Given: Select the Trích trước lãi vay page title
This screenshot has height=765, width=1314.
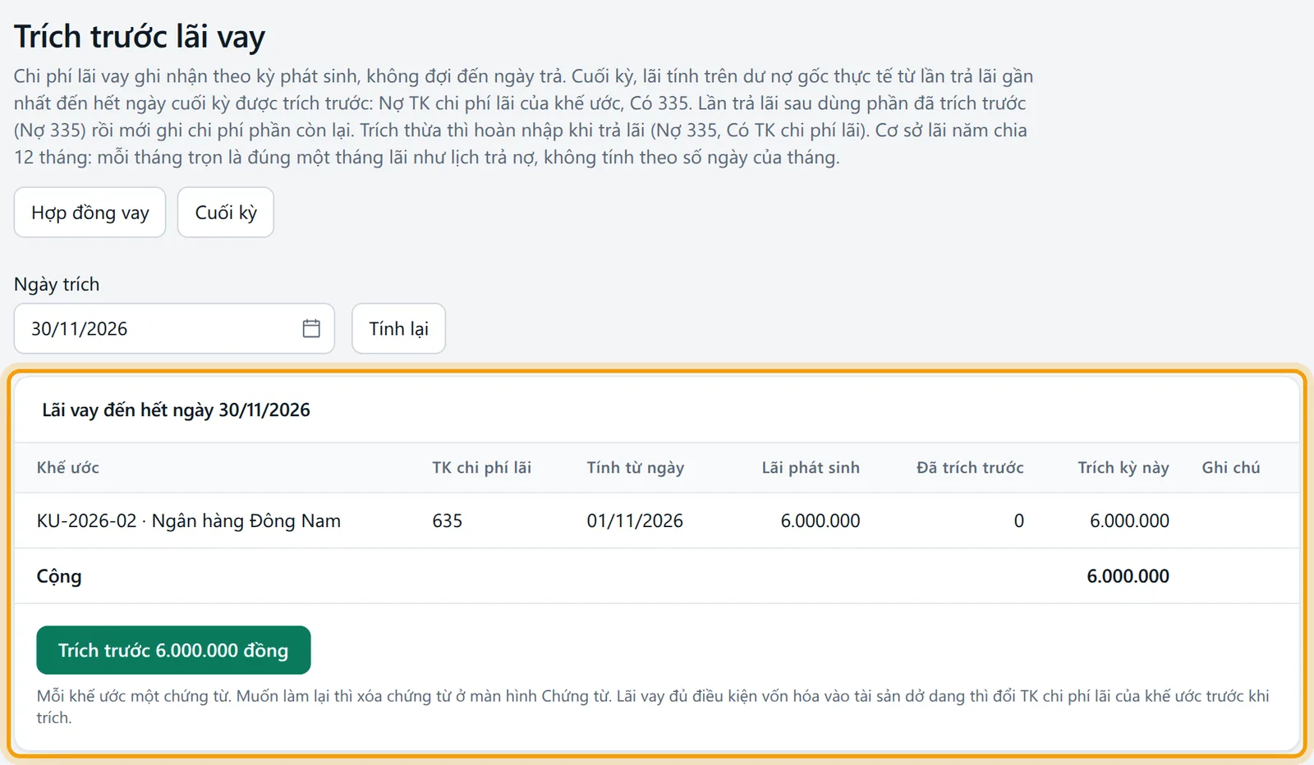Looking at the screenshot, I should pyautogui.click(x=140, y=37).
